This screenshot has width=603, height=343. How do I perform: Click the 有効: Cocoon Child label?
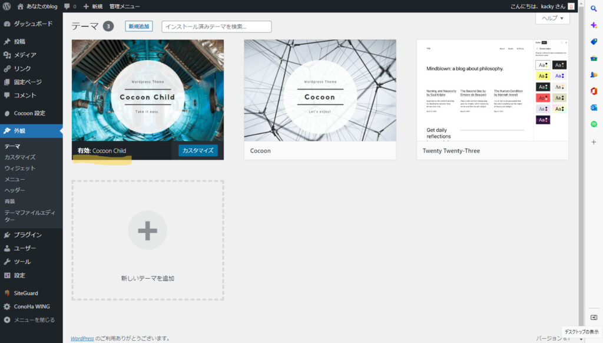(102, 151)
